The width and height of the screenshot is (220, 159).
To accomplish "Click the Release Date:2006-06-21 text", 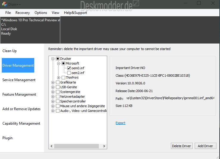I will coord(134,91).
